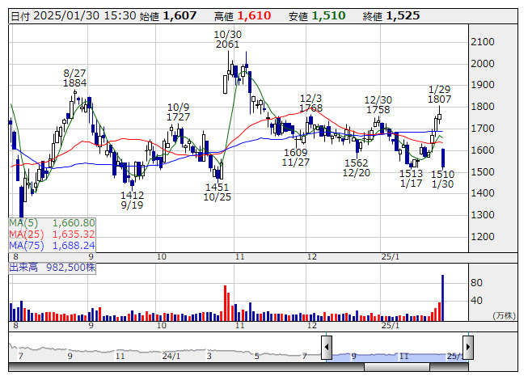Click the trough label 1412 9/19
528x380 pixels.
[x=132, y=201]
